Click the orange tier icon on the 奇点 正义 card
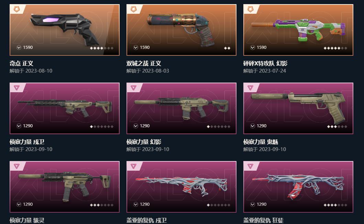 16,9
